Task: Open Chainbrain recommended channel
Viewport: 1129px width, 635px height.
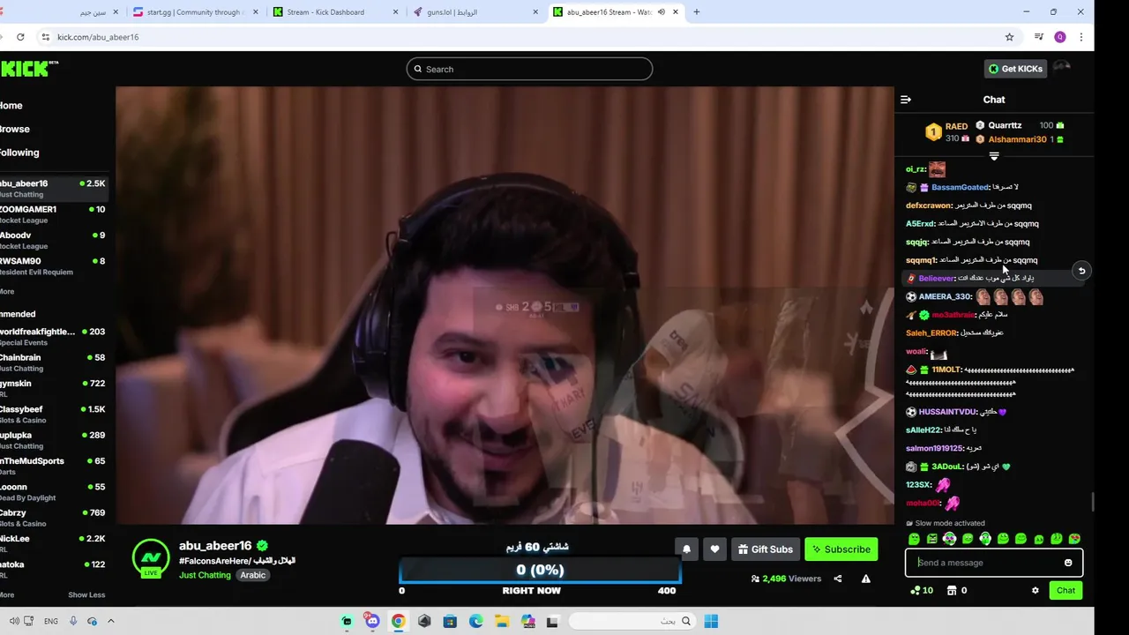Action: [x=53, y=362]
